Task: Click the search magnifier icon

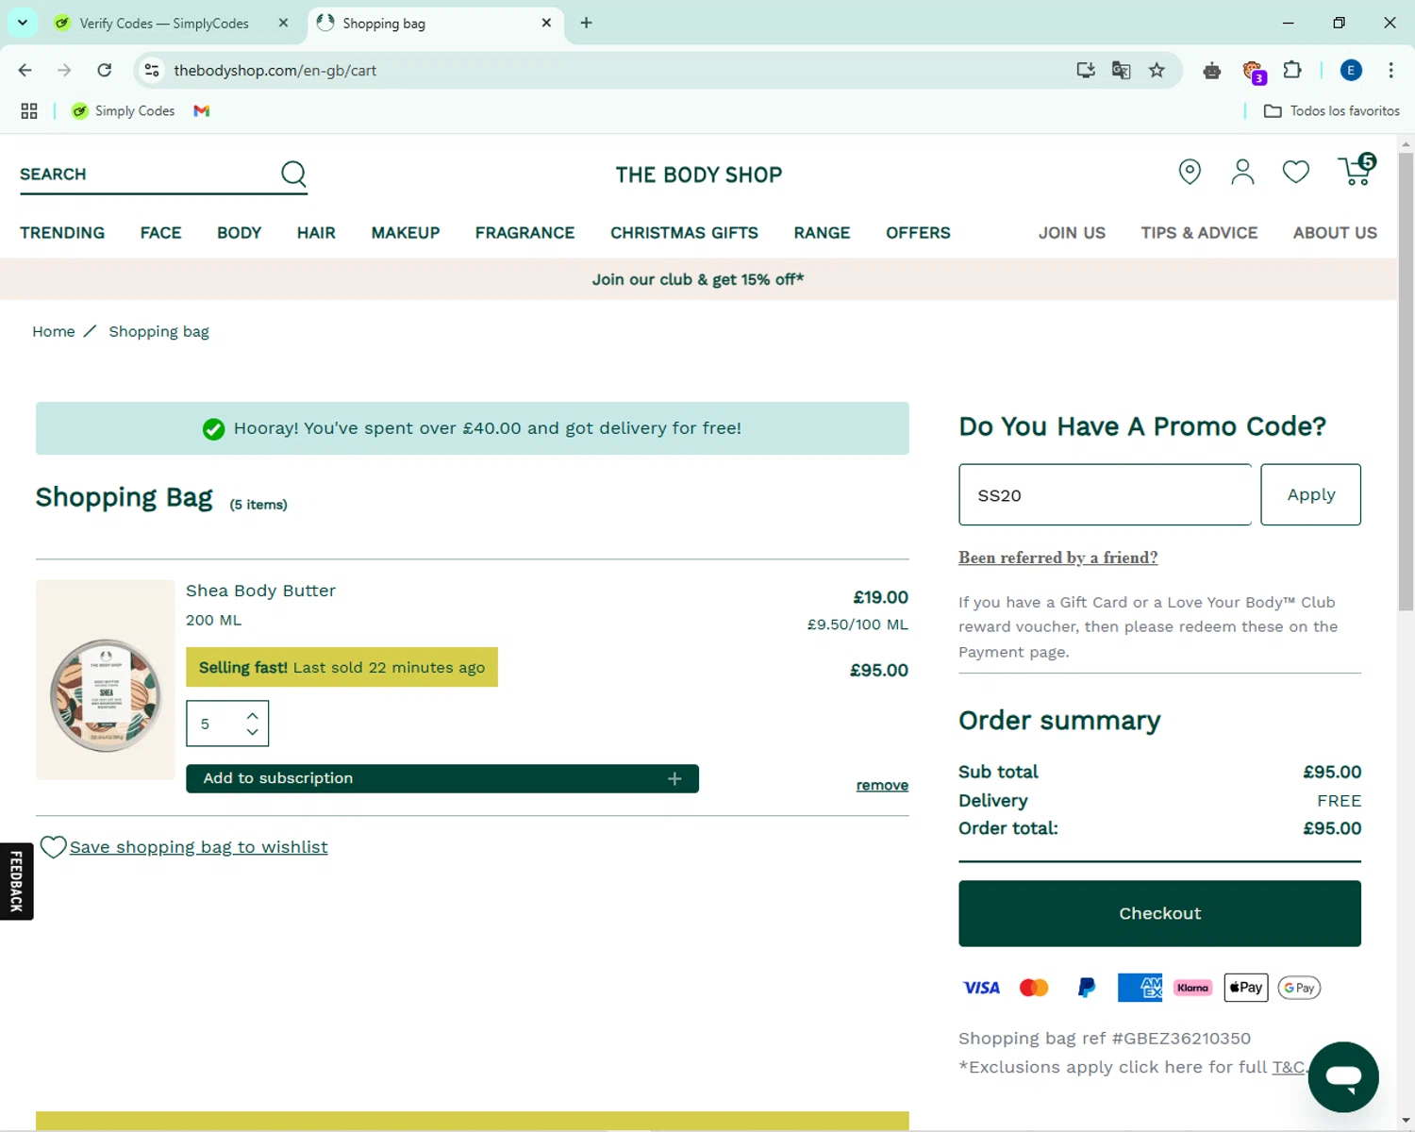Action: 293,174
